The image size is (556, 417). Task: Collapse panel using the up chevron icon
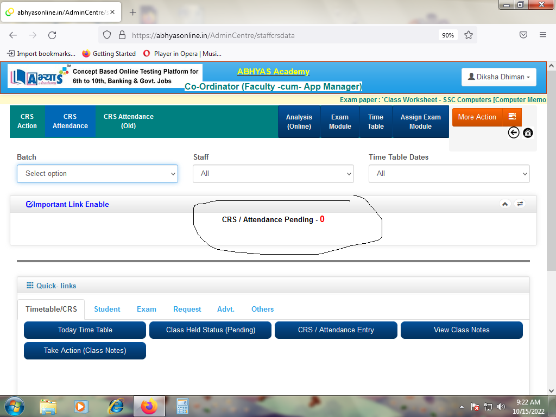[505, 204]
